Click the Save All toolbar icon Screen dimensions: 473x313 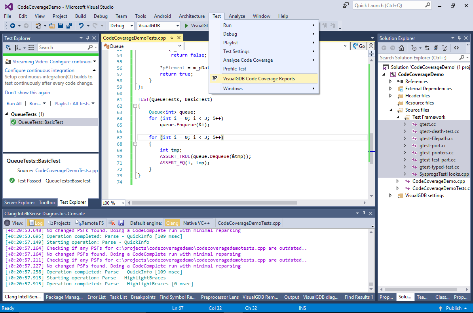[69, 26]
